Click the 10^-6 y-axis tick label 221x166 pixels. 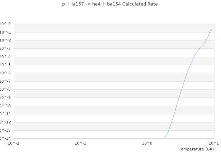pyautogui.click(x=5, y=73)
